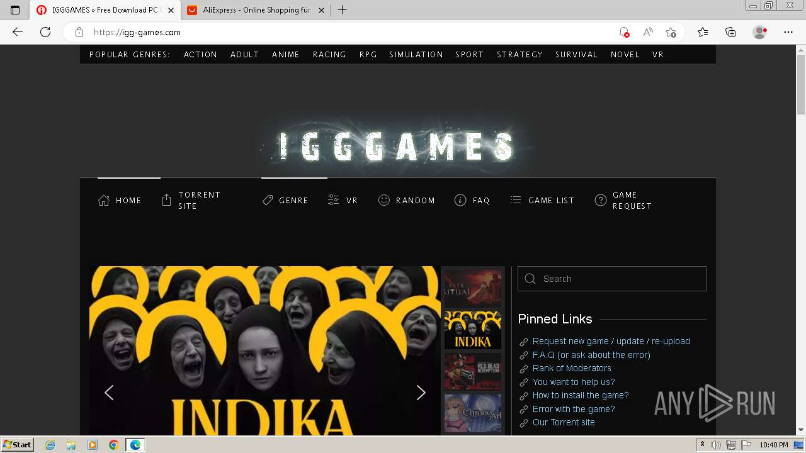The height and width of the screenshot is (453, 806).
Task: Open You want to help us? link
Action: 574,382
